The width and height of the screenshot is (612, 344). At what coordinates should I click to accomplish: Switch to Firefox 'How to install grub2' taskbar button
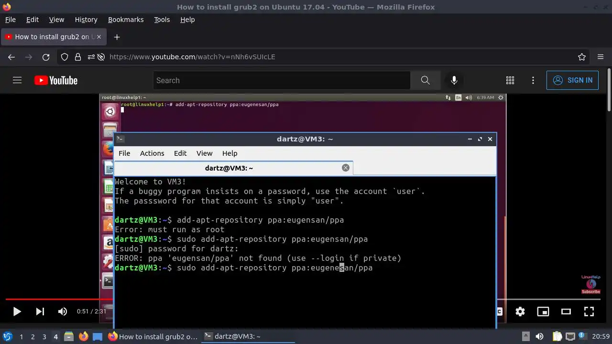click(x=153, y=336)
